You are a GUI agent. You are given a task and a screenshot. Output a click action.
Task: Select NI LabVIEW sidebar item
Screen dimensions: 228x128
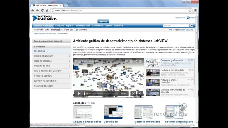51,51
